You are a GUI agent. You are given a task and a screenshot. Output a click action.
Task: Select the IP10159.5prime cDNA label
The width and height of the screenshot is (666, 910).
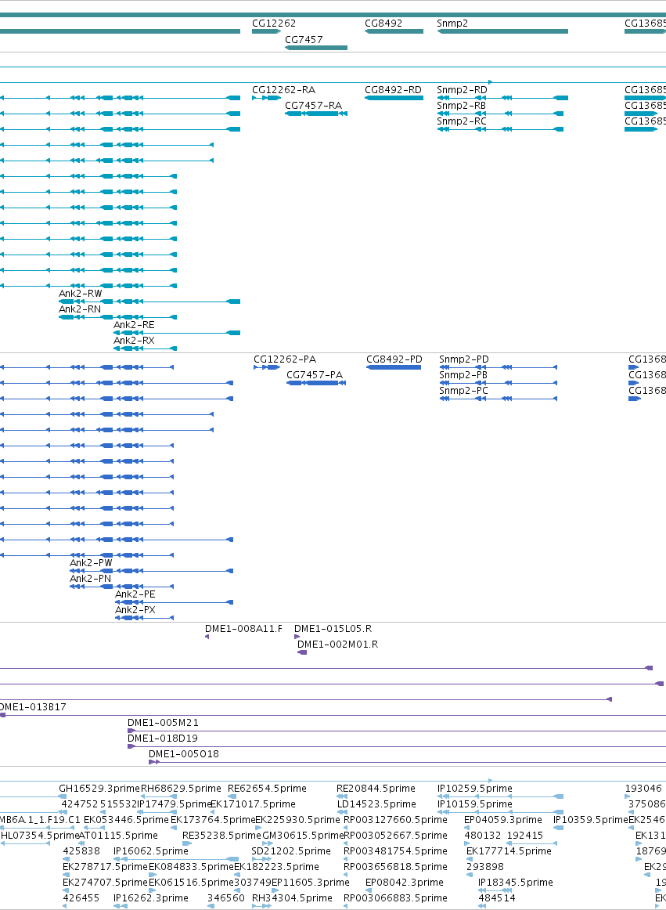click(x=475, y=804)
